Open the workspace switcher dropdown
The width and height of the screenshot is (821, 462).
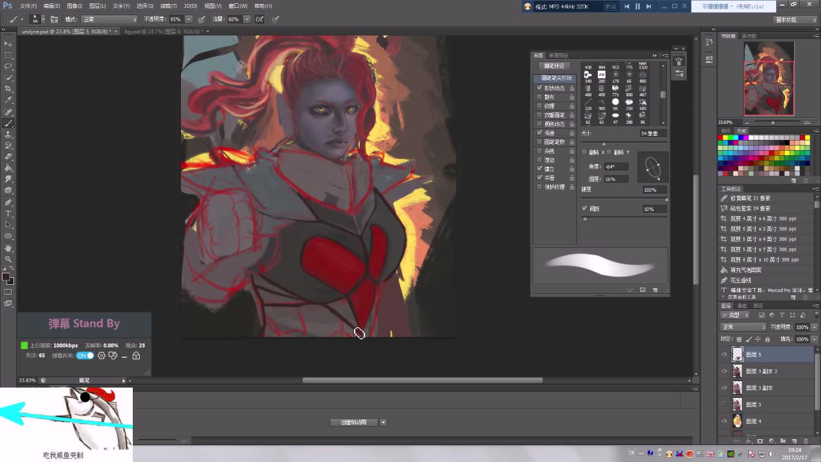pos(795,20)
